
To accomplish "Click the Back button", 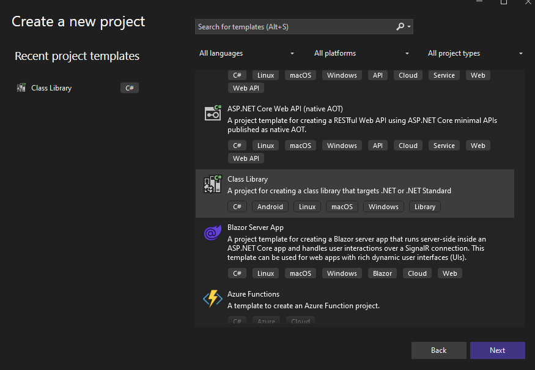I will [x=439, y=350].
